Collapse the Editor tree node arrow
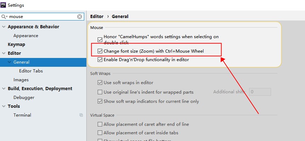Viewport: 305px width, 141px height. click(x=4, y=53)
